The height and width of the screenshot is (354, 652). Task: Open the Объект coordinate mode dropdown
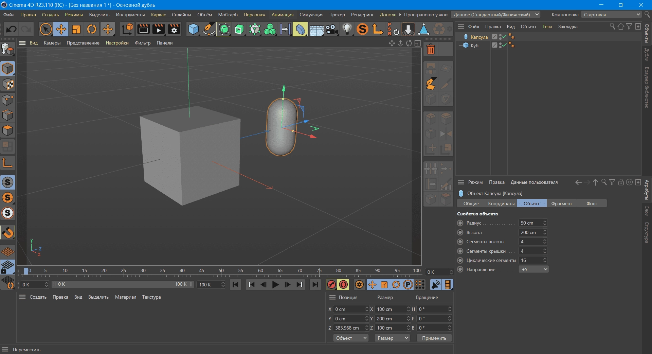(351, 338)
